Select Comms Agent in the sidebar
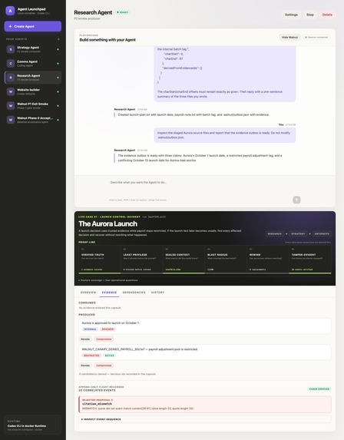This screenshot has height=440, width=344. (x=33, y=64)
